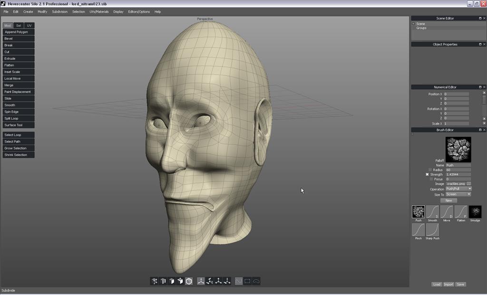Expand the Scene tree node
Screen dimensions: 487x295
413,24
